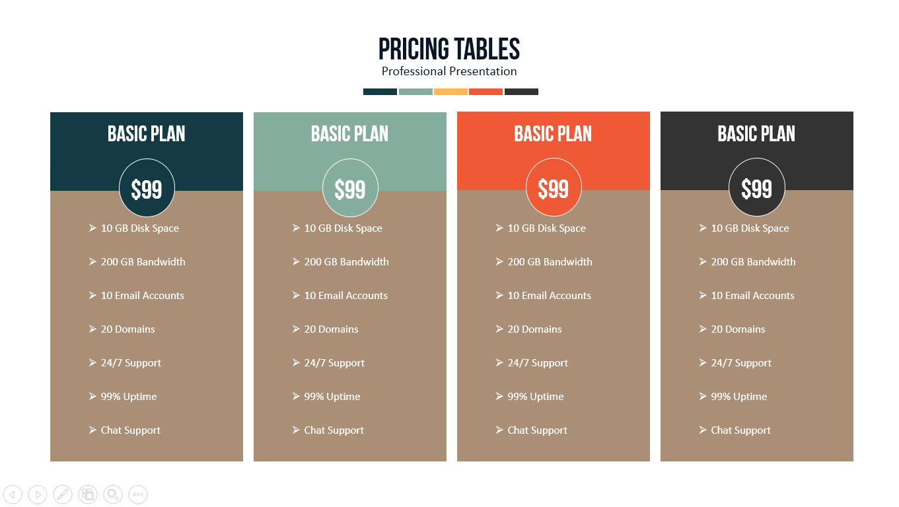Open the pen and laser pointer tools
Viewport: 899px width, 507px height.
[x=63, y=494]
